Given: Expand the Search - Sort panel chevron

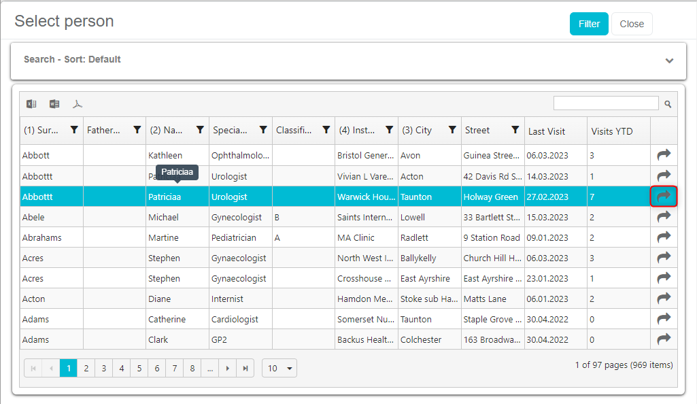Looking at the screenshot, I should coord(669,61).
